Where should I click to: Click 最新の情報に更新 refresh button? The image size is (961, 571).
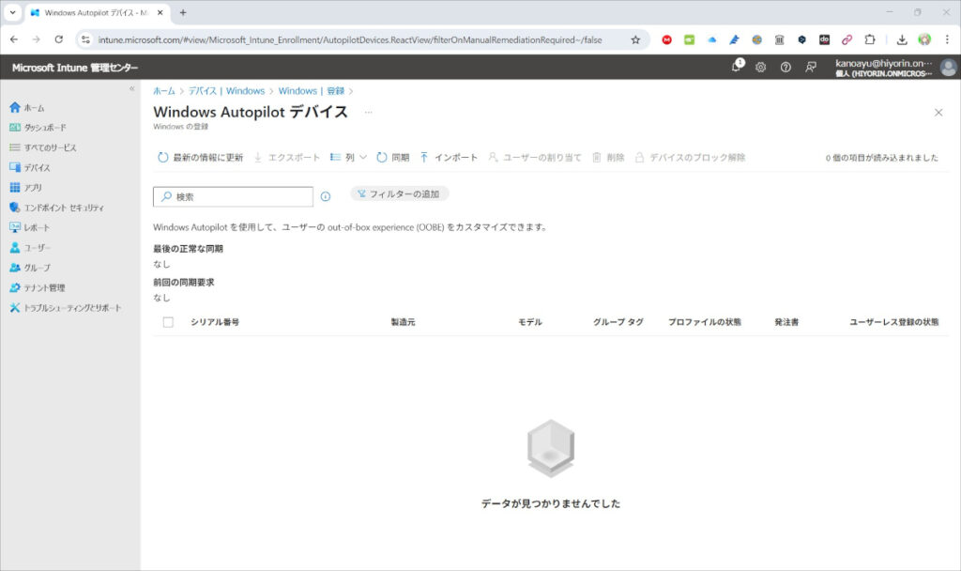click(201, 158)
